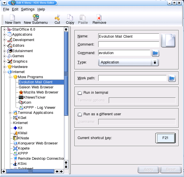
Task: Click the F21 shortcut key button
Action: [165, 138]
